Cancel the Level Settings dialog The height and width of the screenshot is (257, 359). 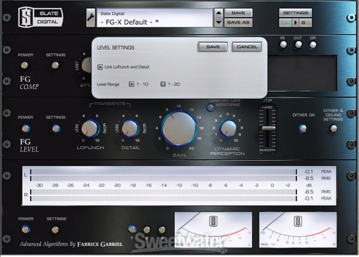(x=247, y=47)
